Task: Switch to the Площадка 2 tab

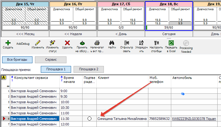Action: (x=88, y=69)
